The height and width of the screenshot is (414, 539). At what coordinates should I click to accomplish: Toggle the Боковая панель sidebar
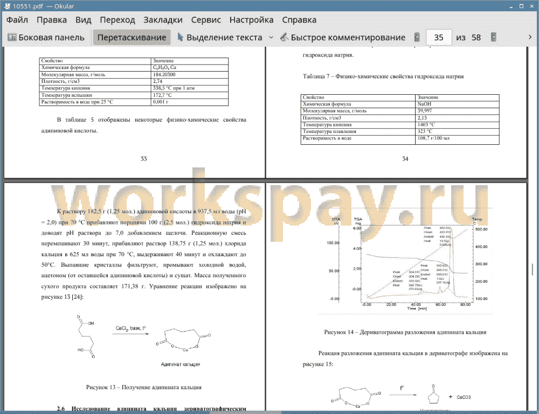pos(46,38)
